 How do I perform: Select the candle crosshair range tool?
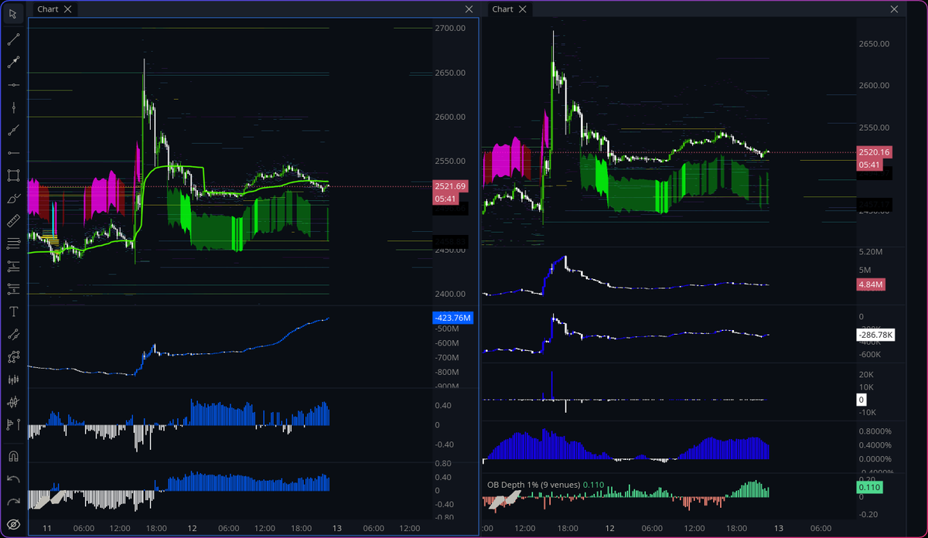pyautogui.click(x=13, y=403)
